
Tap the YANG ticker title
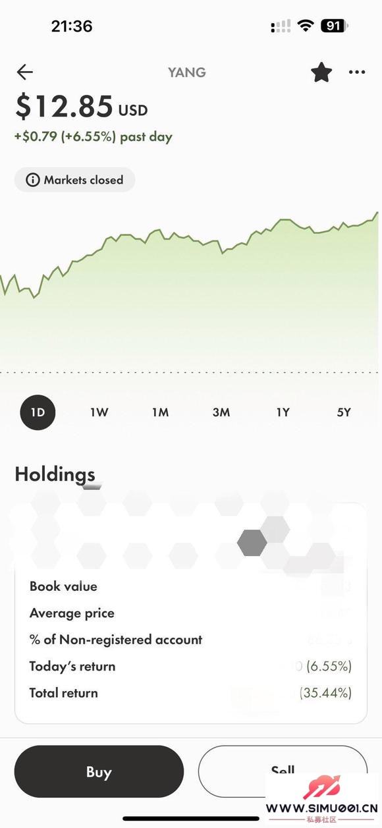(x=186, y=72)
